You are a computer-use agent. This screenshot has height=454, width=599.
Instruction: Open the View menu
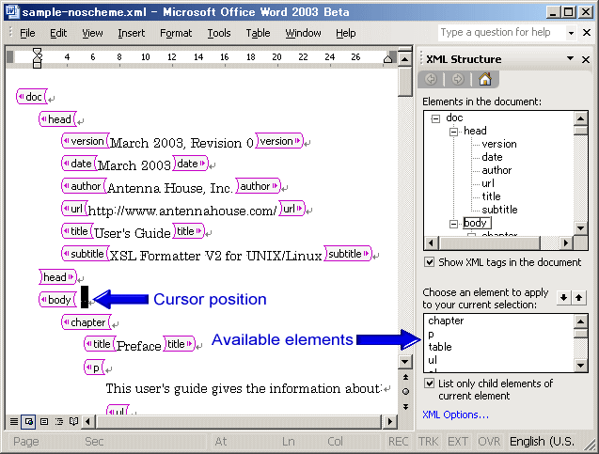(x=92, y=33)
